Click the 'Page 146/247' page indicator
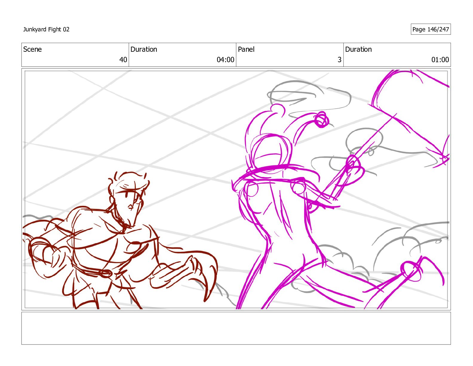This screenshot has height=366, width=473. coord(431,29)
